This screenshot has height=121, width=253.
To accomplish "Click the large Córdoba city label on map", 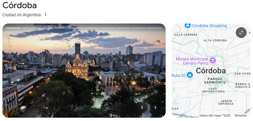I will point(211,71).
